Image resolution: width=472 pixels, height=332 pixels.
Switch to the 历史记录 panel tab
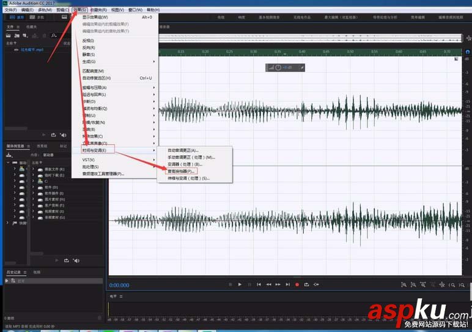tap(13, 272)
